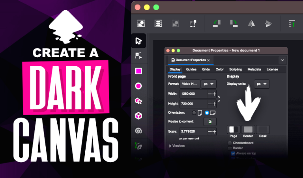Decrease Width with minus button
Viewport: 303px width, 178px height.
pyautogui.click(x=209, y=94)
